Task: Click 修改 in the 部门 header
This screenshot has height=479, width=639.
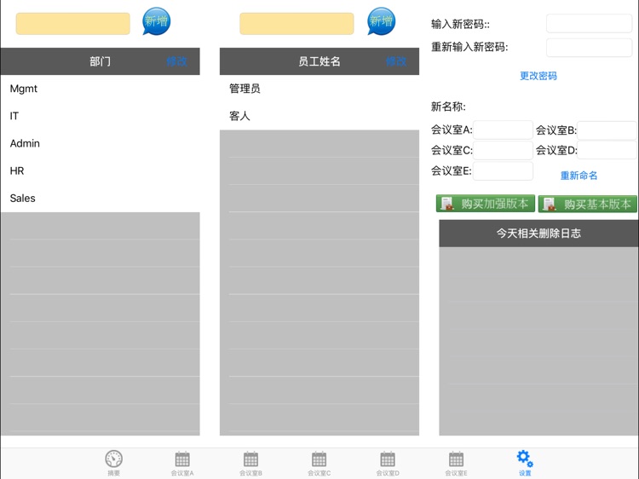Action: (176, 61)
